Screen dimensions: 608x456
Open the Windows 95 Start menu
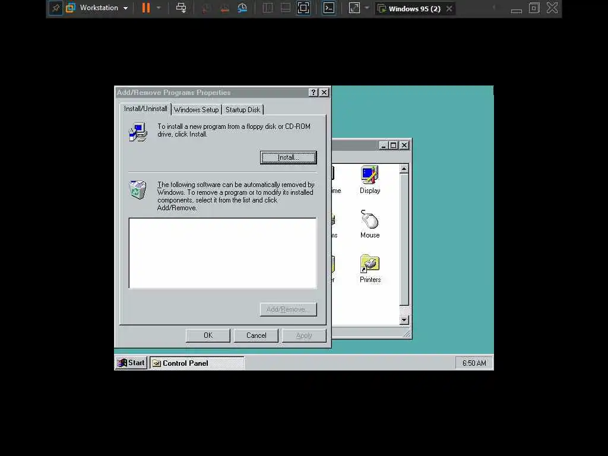[131, 363]
